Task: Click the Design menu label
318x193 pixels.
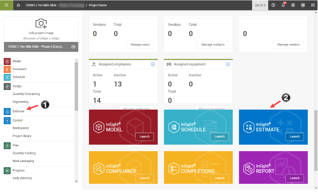Action: (17, 86)
